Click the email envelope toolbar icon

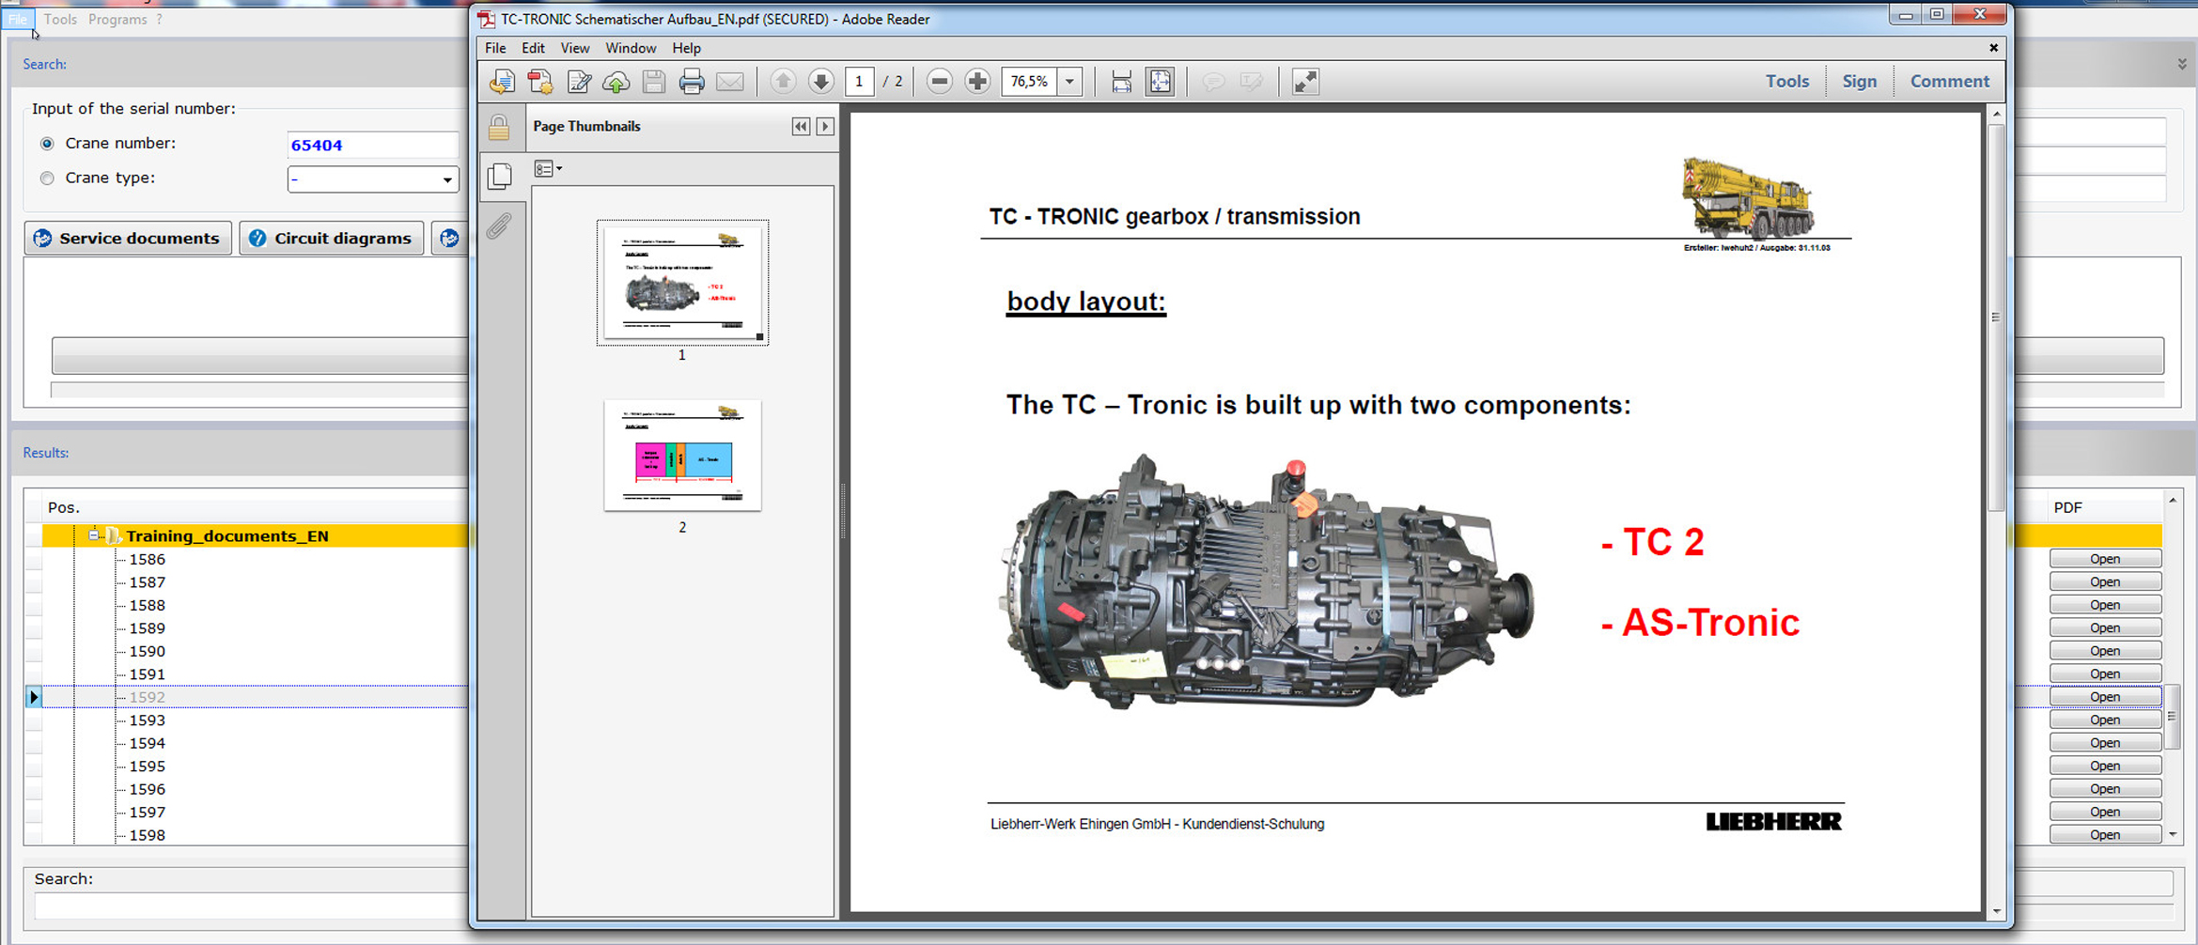click(x=730, y=82)
